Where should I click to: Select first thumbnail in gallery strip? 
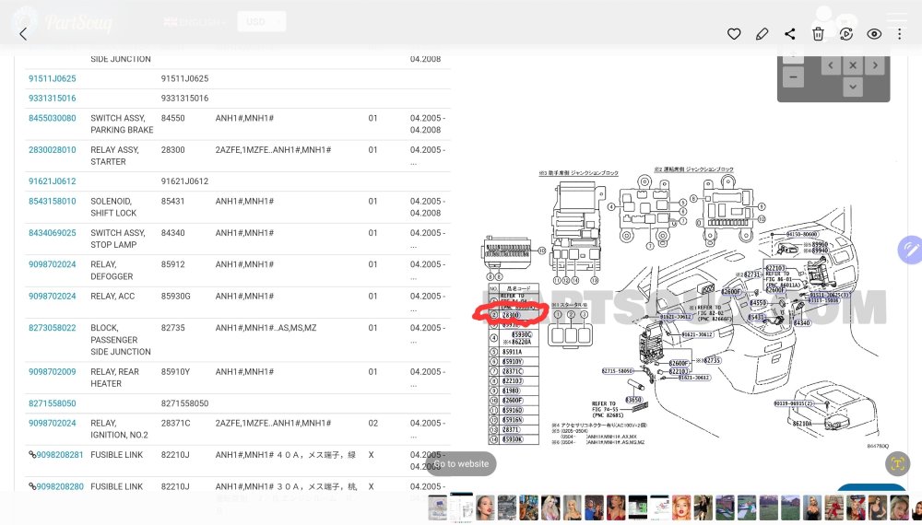click(x=437, y=507)
